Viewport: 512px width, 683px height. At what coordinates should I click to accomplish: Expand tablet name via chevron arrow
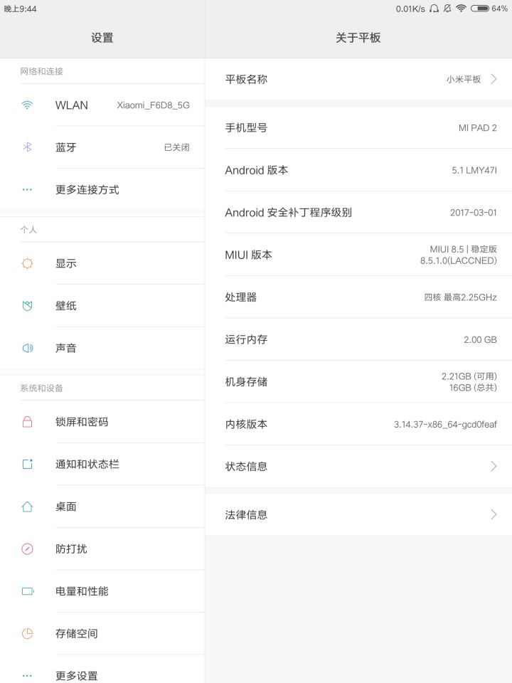click(x=494, y=79)
